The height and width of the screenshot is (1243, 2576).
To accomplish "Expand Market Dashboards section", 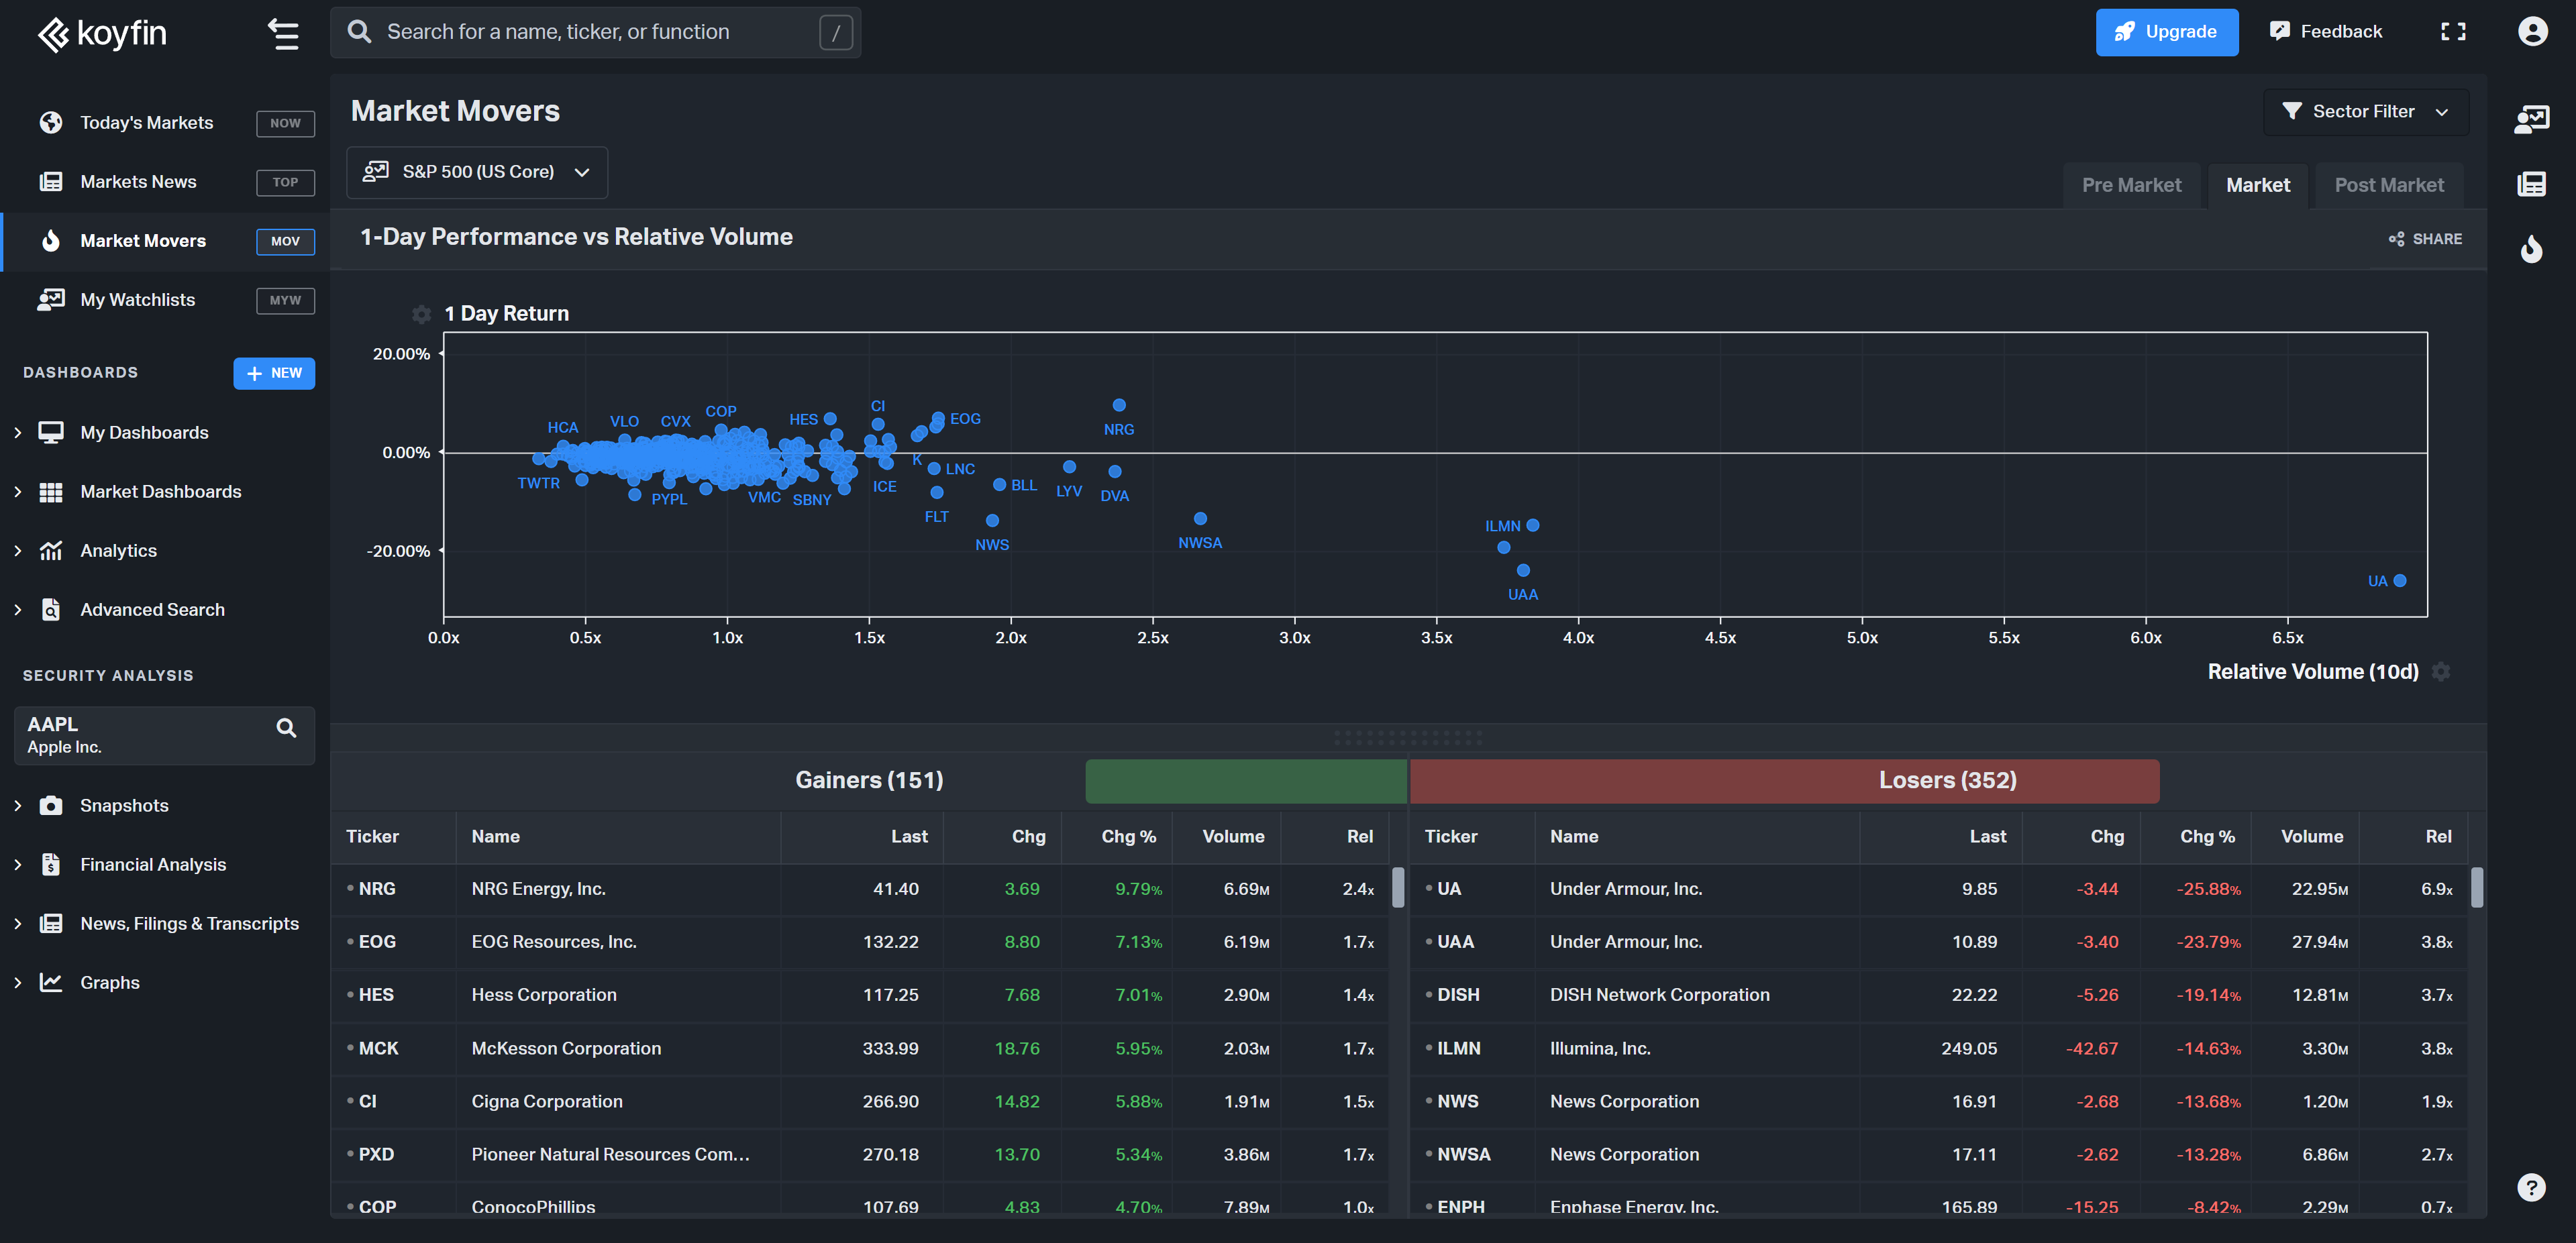I will pyautogui.click(x=18, y=492).
